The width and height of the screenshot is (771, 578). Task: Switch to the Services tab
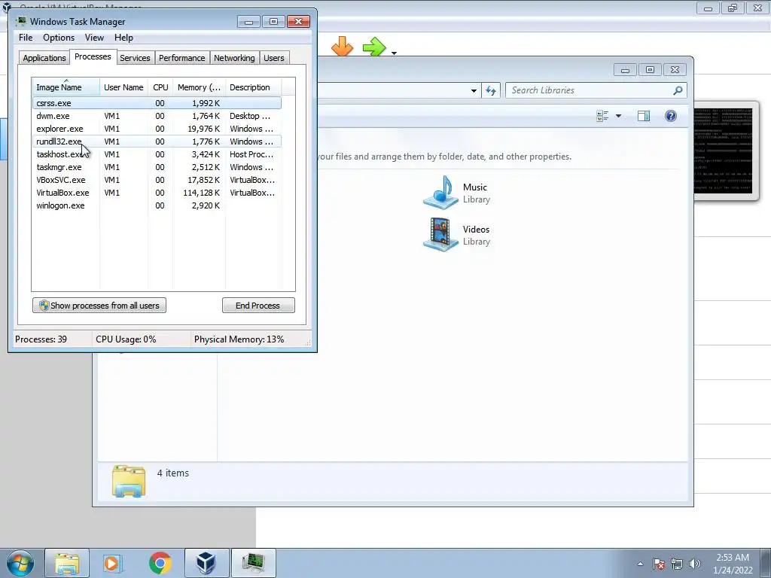[x=135, y=58]
